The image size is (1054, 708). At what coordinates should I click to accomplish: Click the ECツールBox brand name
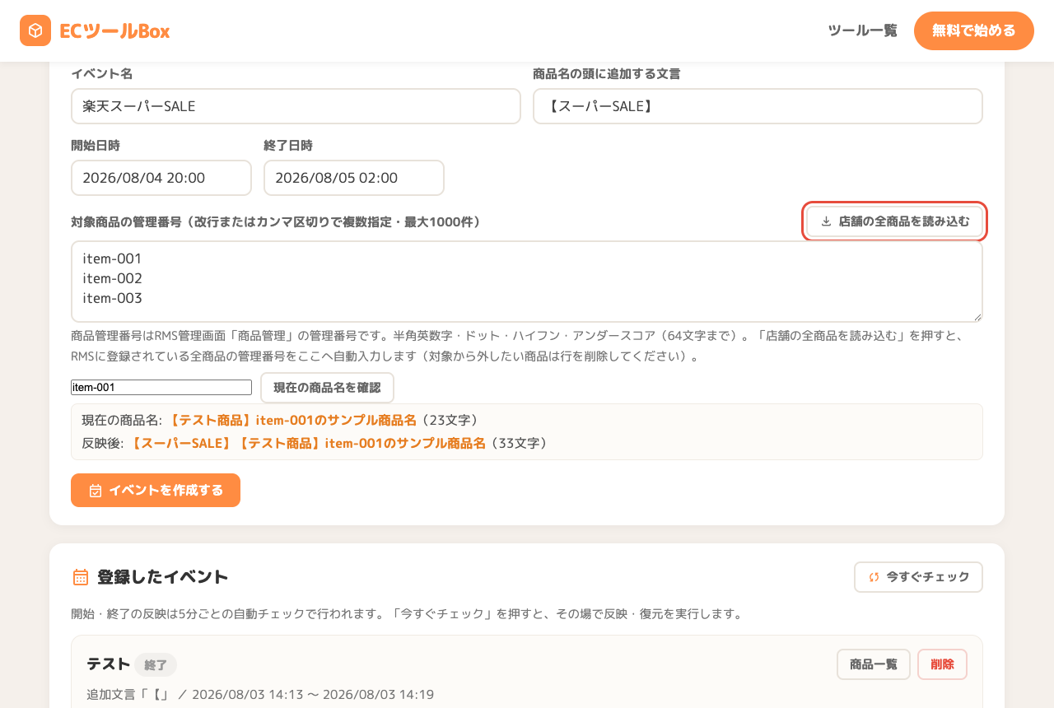click(114, 31)
